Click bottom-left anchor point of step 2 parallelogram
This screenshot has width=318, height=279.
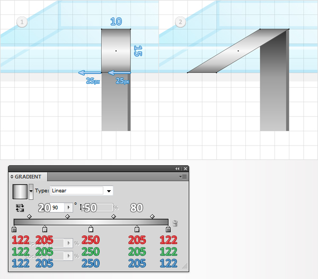(188, 73)
